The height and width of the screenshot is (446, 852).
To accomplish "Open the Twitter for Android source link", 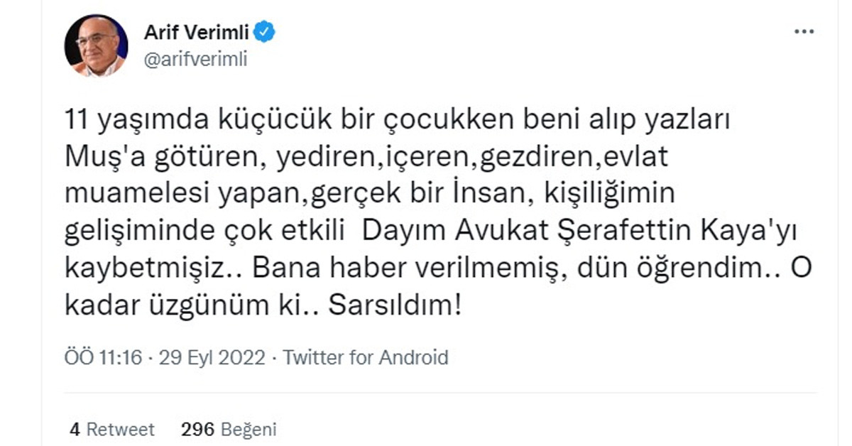I will (366, 357).
